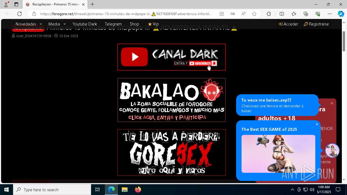
Task: Open the taskbar clock showing 1:09 AM
Action: 324,190
